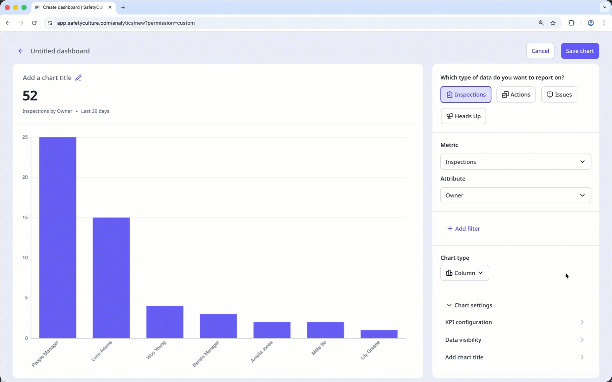Click the Untitled dashboard title
This screenshot has width=612, height=382.
click(60, 51)
